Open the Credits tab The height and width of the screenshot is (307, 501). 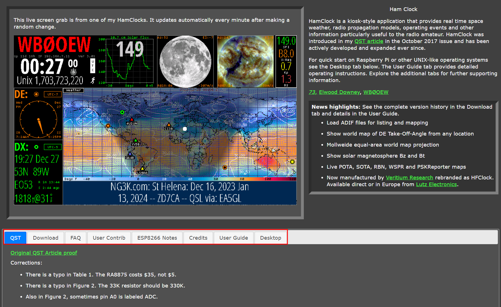pos(198,238)
